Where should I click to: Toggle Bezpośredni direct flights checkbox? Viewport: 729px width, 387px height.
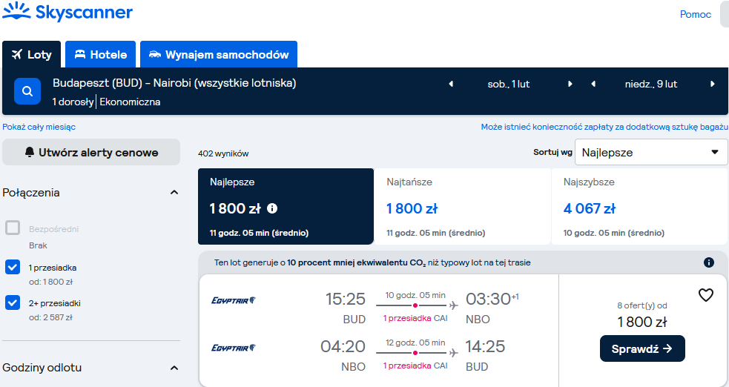pos(13,228)
